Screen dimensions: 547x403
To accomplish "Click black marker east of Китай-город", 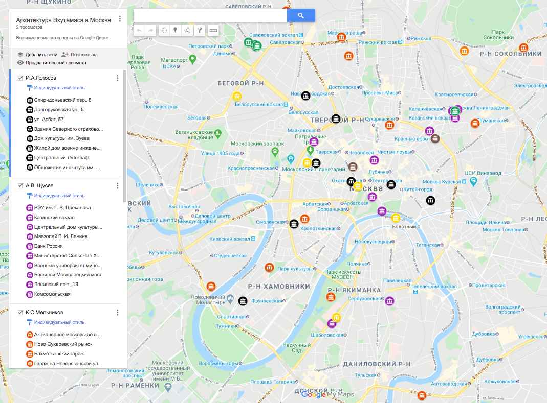I will tap(431, 200).
